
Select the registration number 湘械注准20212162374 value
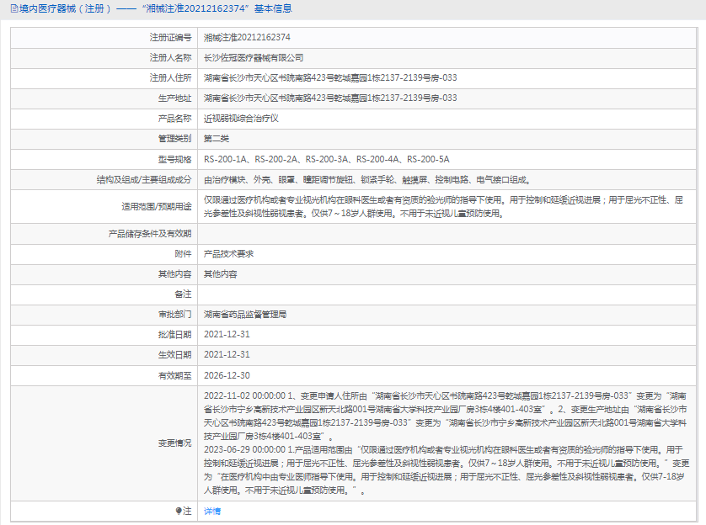click(247, 37)
